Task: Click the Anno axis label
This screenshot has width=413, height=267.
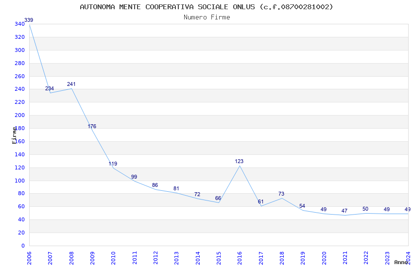Action: [401, 262]
